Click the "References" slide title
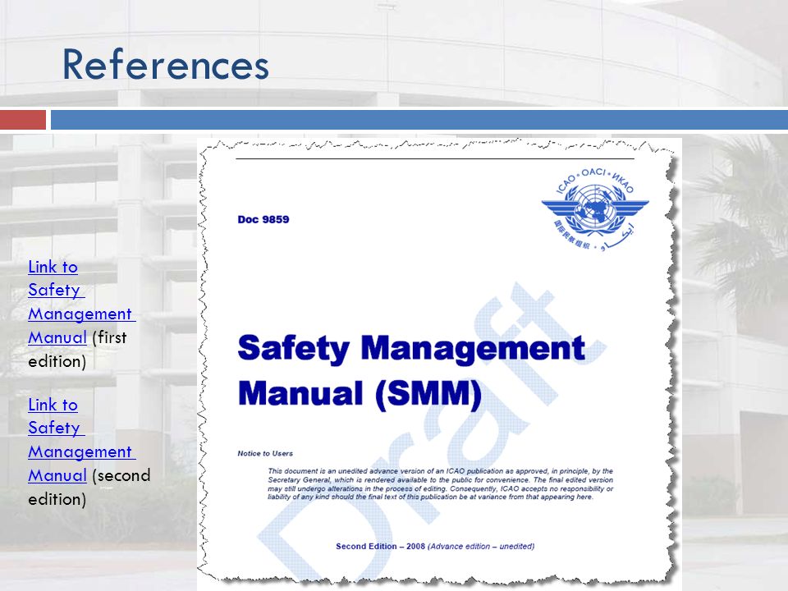The height and width of the screenshot is (591, 788). tap(165, 64)
